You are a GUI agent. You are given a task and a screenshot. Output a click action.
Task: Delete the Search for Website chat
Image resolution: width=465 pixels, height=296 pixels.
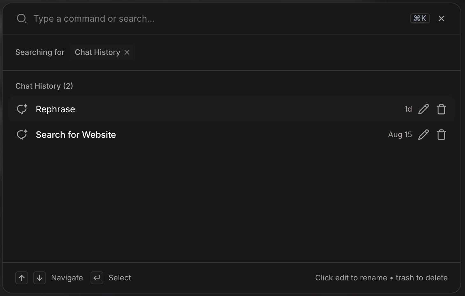441,135
